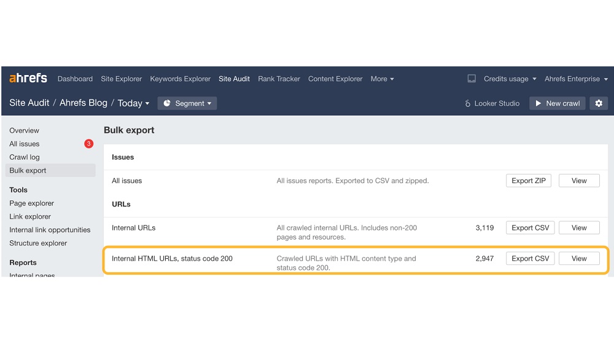614x338 pixels.
Task: Start a New crawl
Action: [x=558, y=103]
